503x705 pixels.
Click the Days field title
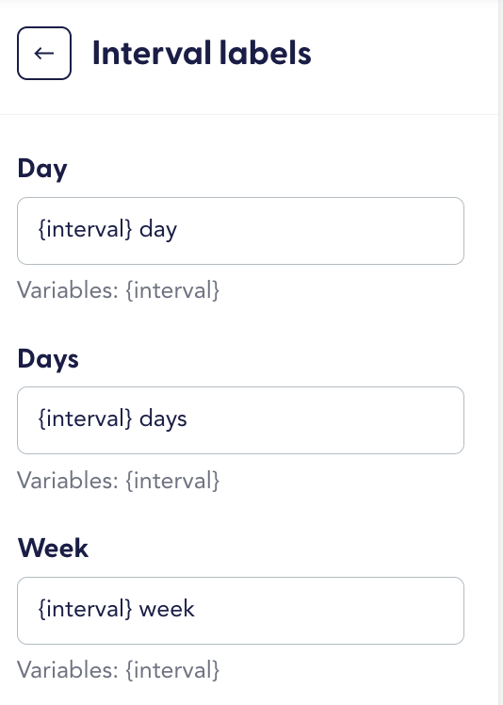pyautogui.click(x=48, y=359)
